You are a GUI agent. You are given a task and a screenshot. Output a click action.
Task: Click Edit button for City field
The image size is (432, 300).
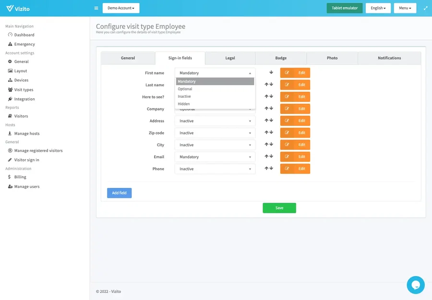295,145
